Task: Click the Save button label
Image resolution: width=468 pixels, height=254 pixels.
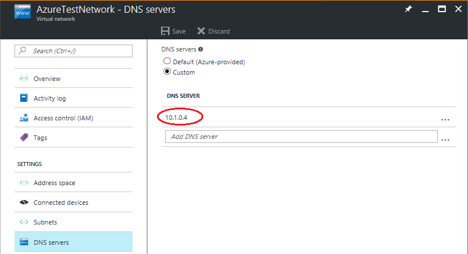Action: (179, 31)
